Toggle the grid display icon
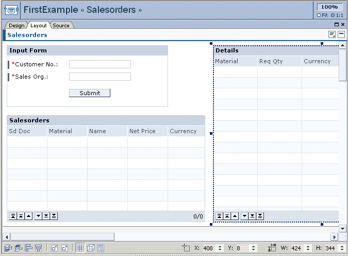This screenshot has width=348, height=256. (80, 248)
